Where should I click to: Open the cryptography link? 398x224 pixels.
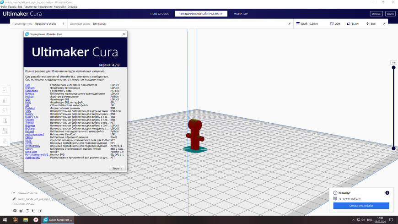[33, 146]
